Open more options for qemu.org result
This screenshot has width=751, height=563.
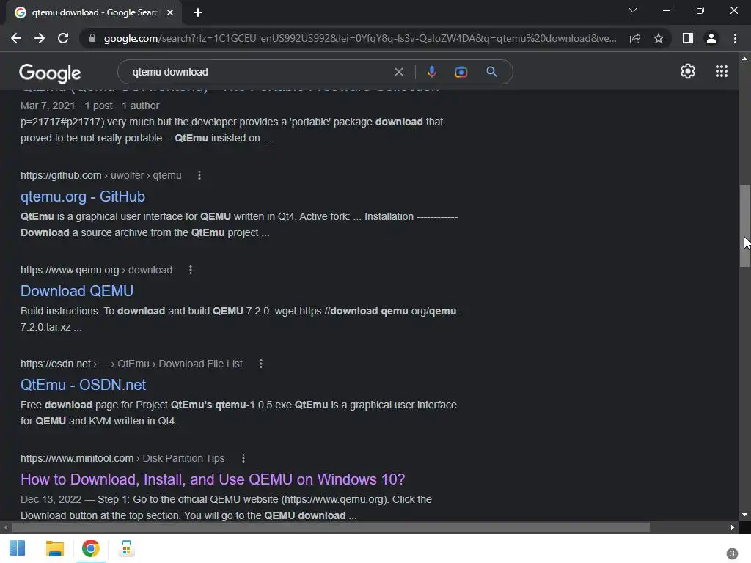pos(190,270)
